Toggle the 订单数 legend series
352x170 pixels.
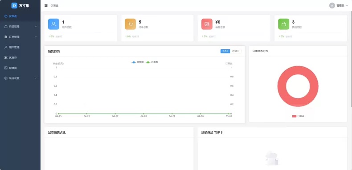[x=152, y=62]
